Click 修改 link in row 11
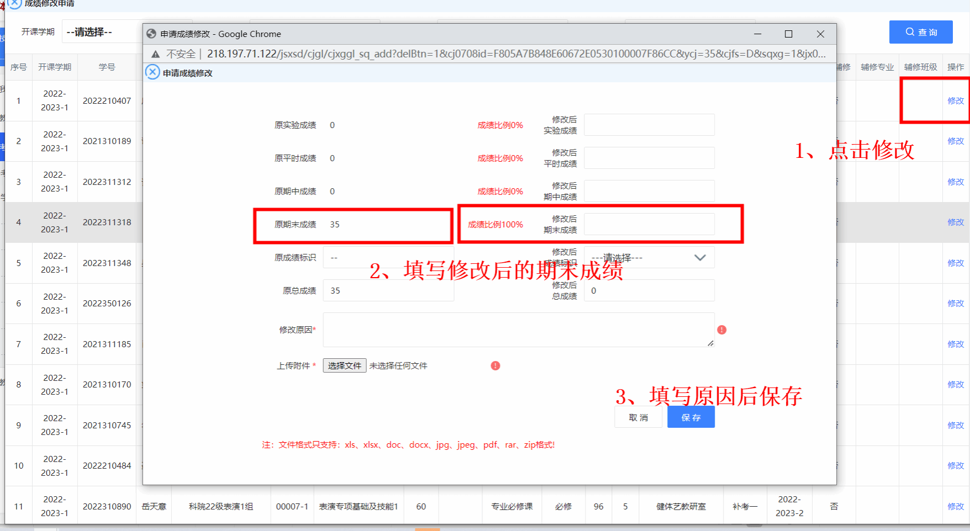This screenshot has width=970, height=531. tap(955, 506)
